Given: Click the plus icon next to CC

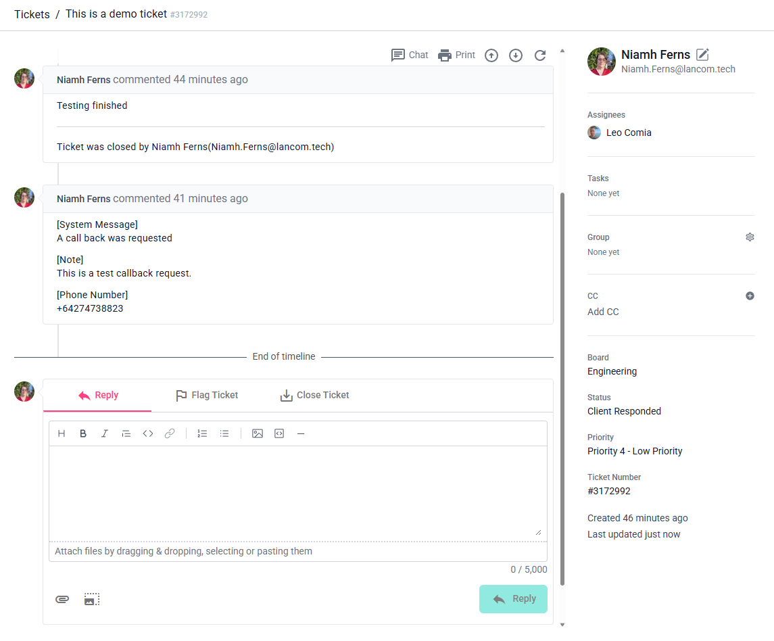Looking at the screenshot, I should coord(750,295).
